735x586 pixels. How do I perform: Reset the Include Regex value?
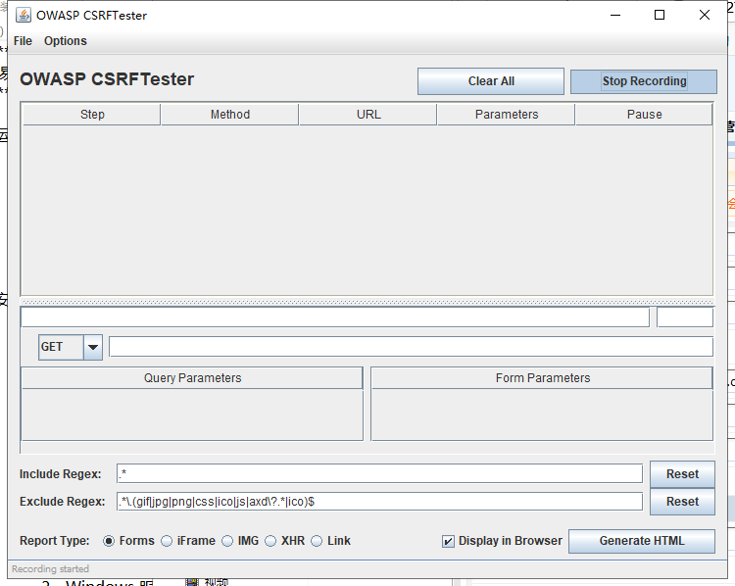click(x=682, y=474)
